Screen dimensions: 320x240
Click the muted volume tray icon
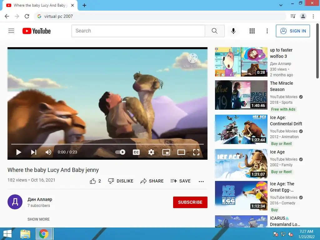coord(291,234)
